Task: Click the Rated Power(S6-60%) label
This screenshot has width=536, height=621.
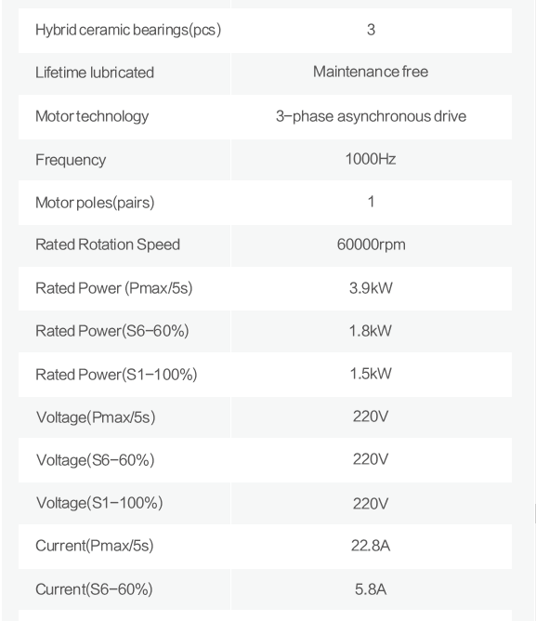Action: click(112, 331)
